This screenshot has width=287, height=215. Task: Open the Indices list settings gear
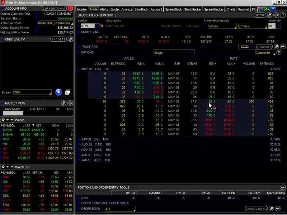pyautogui.click(x=3, y=120)
